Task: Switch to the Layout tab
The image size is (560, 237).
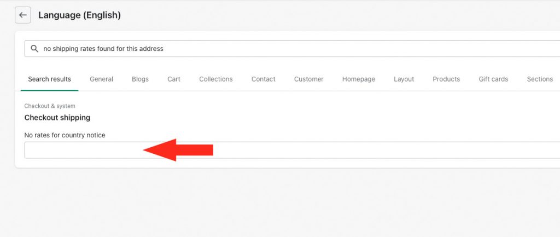Action: (404, 79)
